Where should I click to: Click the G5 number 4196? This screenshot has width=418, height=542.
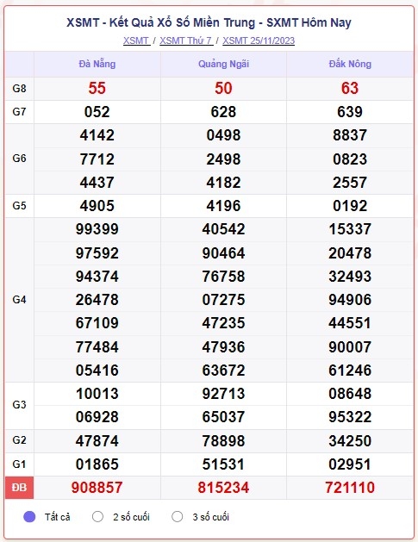coord(223,206)
